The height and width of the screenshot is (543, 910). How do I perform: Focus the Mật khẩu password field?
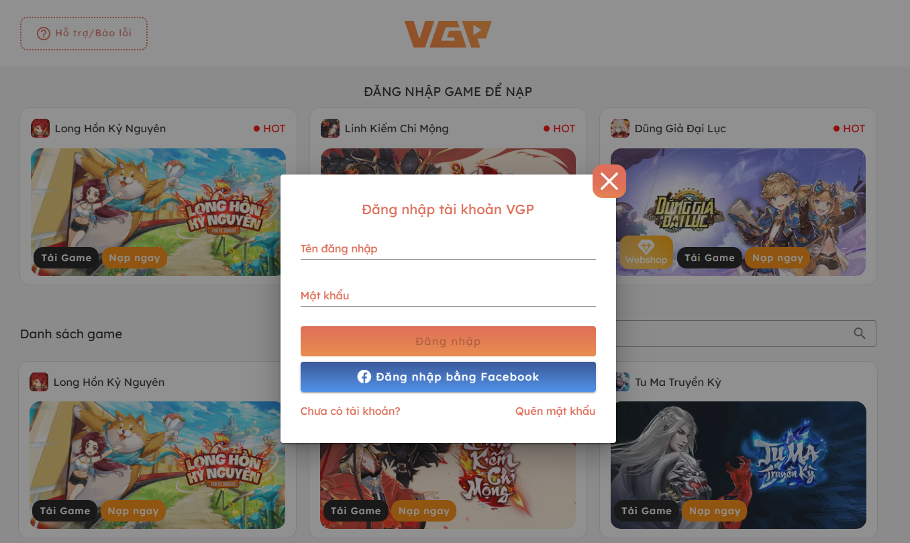click(x=448, y=296)
